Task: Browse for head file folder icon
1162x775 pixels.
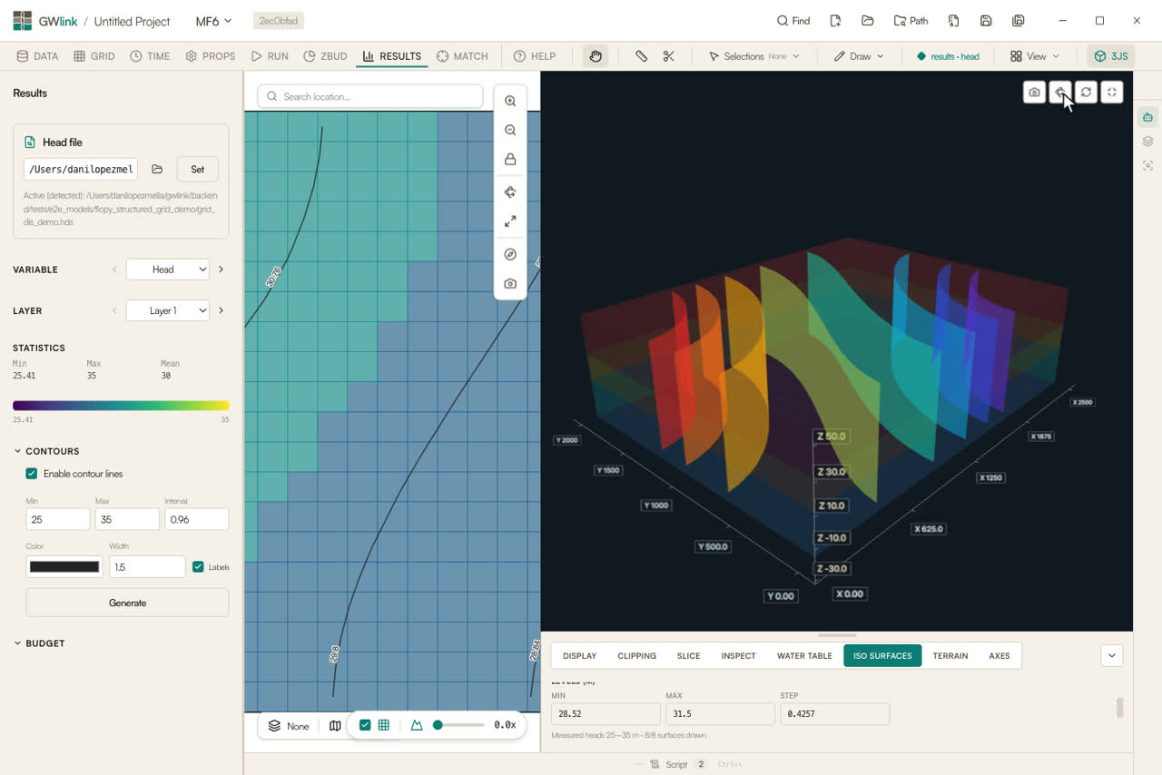Action: 157,169
